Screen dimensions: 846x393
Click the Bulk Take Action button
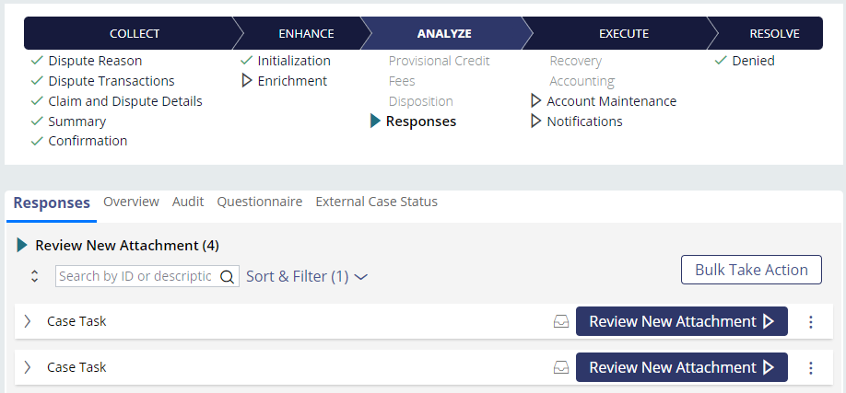751,270
